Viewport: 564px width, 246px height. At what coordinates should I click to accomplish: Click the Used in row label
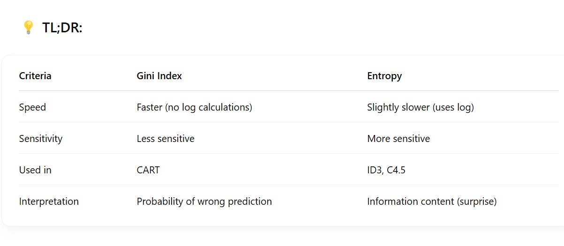coord(35,170)
